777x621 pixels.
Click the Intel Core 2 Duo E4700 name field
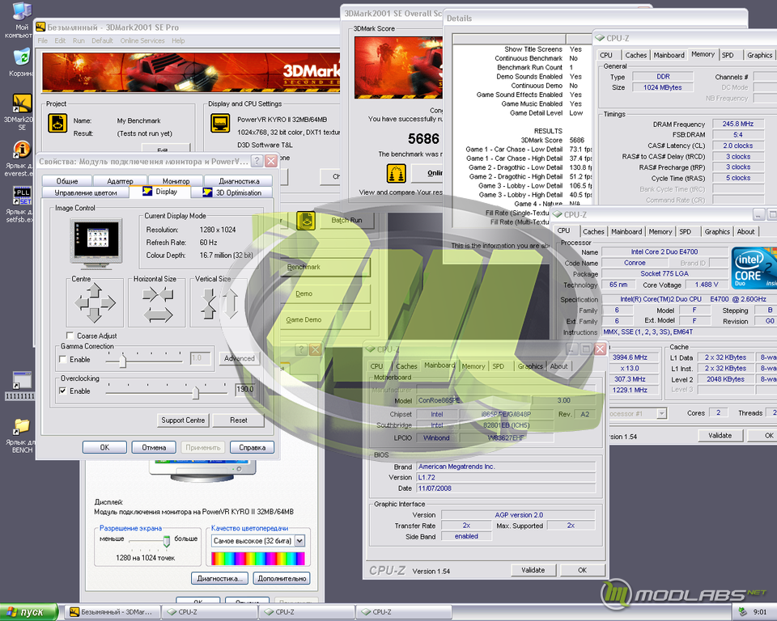pos(664,251)
